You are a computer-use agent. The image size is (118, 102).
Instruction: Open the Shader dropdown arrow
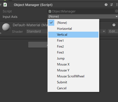point(104,31)
